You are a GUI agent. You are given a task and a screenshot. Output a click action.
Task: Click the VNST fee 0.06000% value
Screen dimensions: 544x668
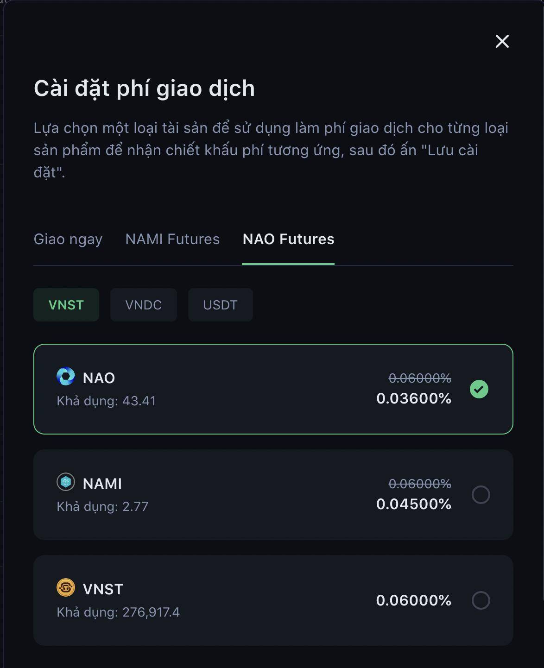pyautogui.click(x=414, y=600)
